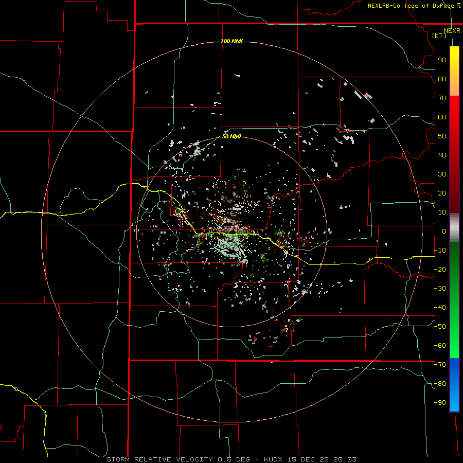Click the 0 knot scale value

444,231
